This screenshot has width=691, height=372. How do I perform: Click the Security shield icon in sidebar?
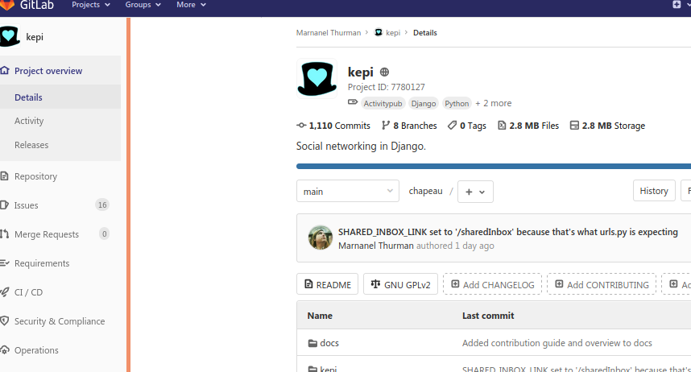point(4,321)
